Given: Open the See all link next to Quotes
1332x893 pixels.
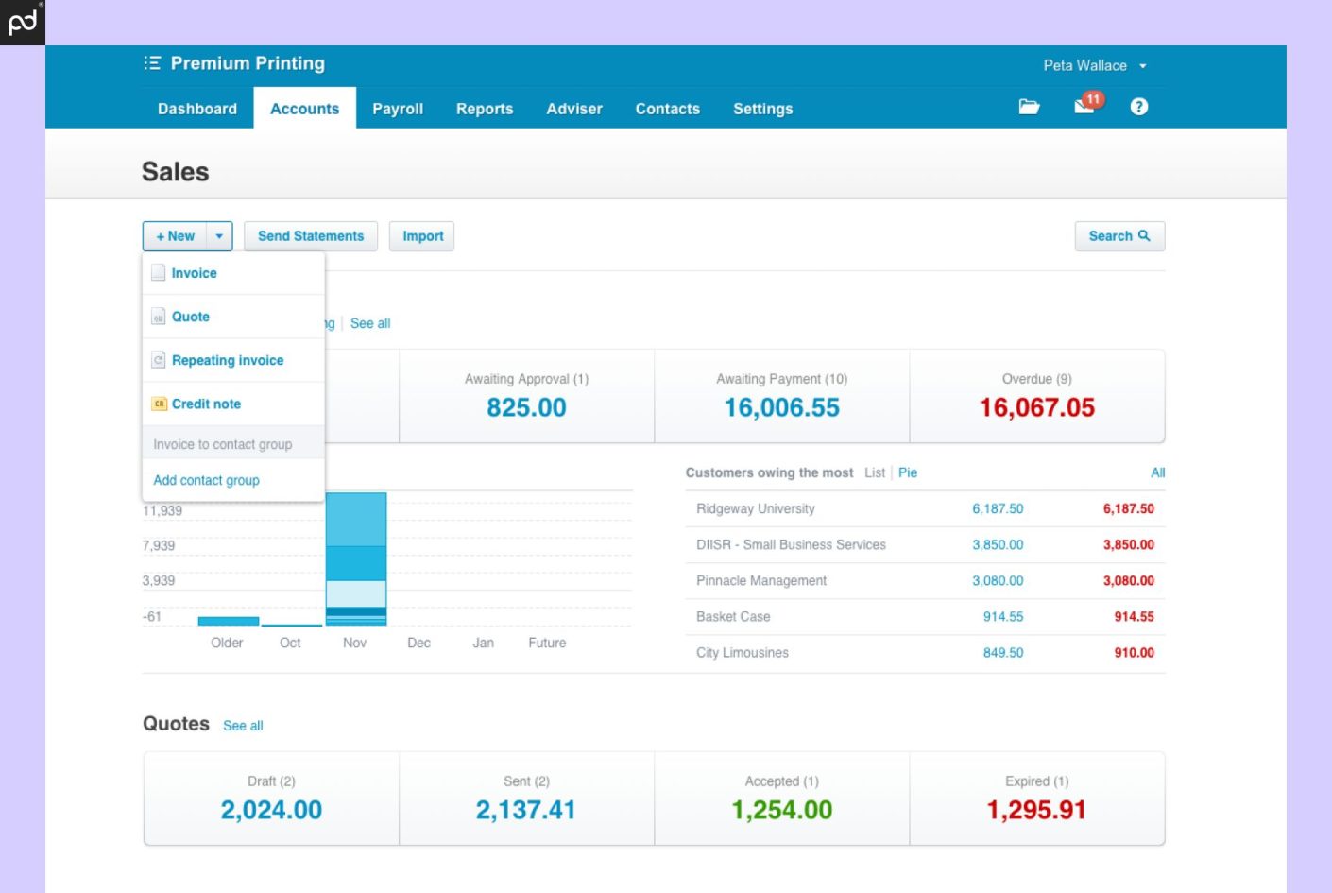Looking at the screenshot, I should click(243, 725).
